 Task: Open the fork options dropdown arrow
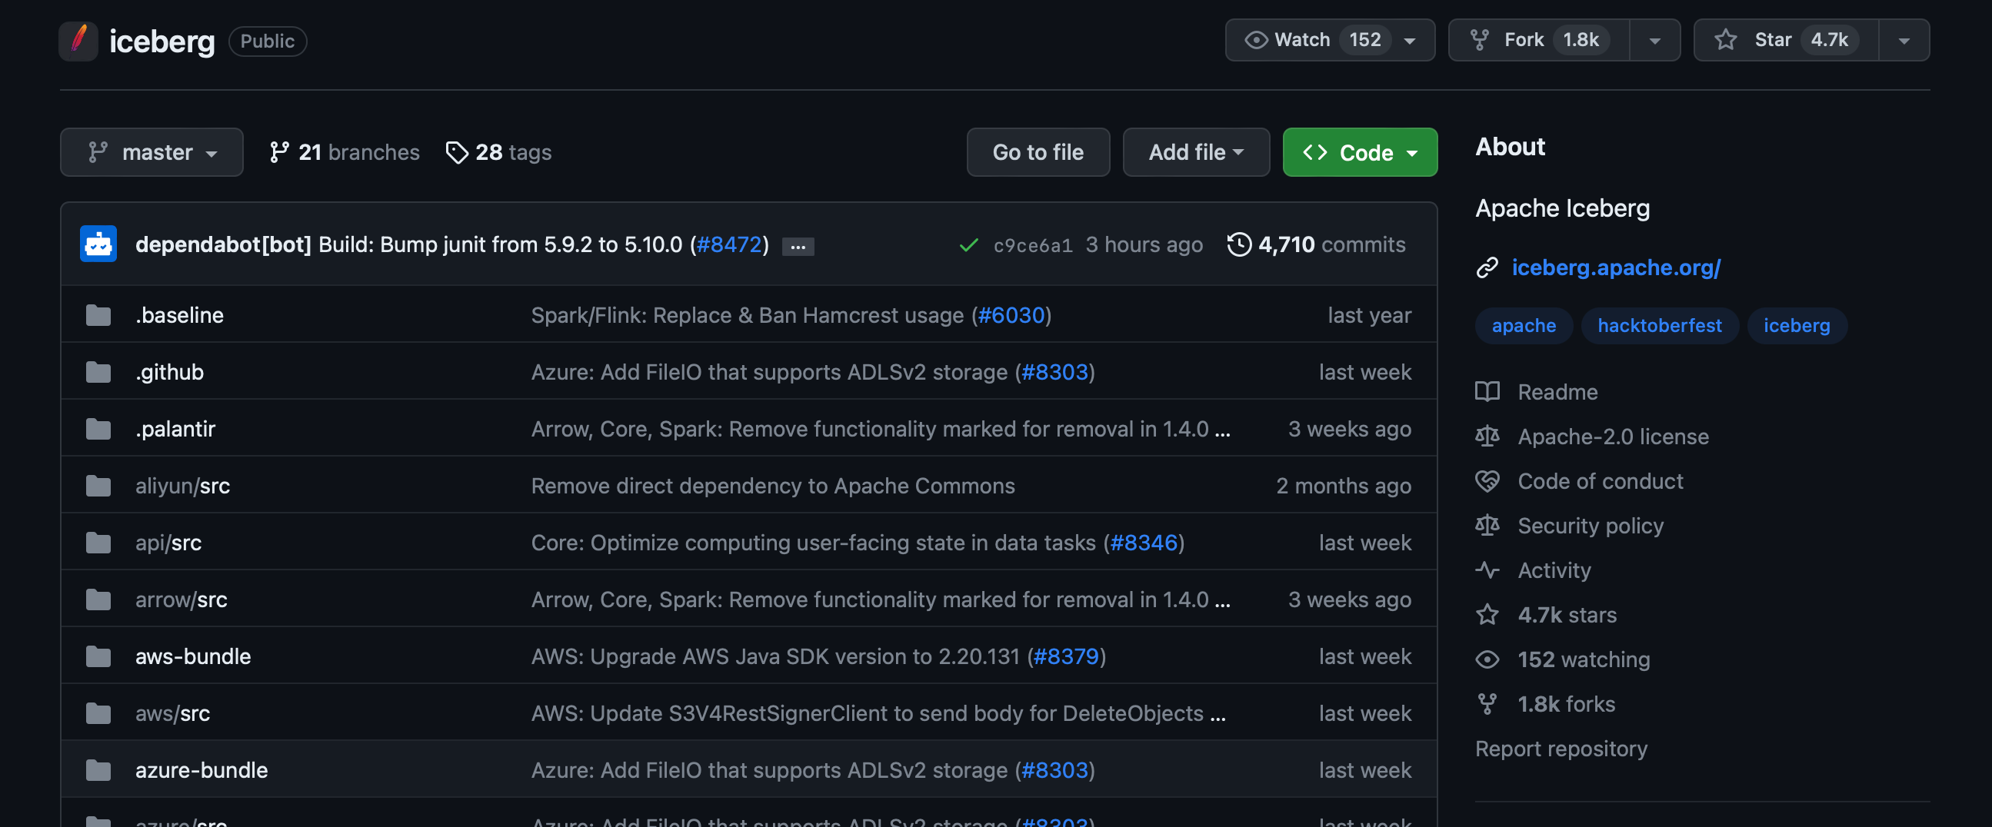pos(1654,40)
